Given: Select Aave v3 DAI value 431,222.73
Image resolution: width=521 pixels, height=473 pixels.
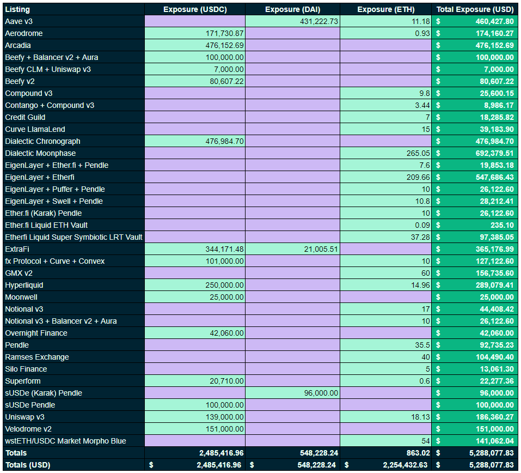Looking at the screenshot, I should click(x=293, y=21).
